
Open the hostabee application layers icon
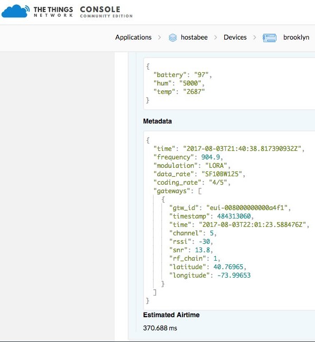pos(173,37)
